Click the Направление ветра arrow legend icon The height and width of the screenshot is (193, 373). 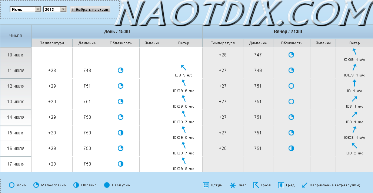click(305, 185)
